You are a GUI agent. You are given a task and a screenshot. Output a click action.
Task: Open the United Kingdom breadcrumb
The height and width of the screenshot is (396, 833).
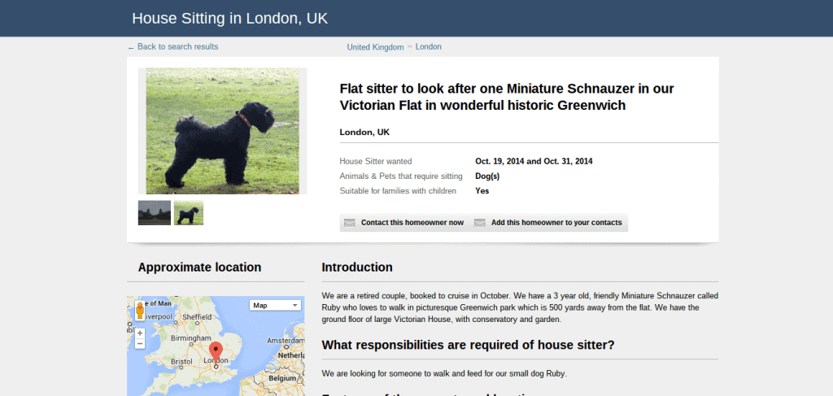point(375,47)
